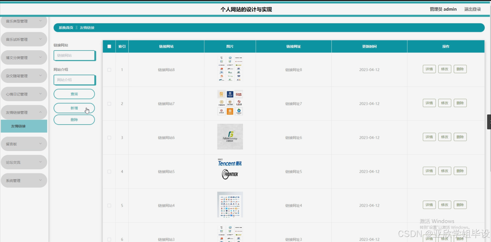491x242 pixels.
Task: Click 修改 for 链接网站4 row
Action: tap(445, 205)
